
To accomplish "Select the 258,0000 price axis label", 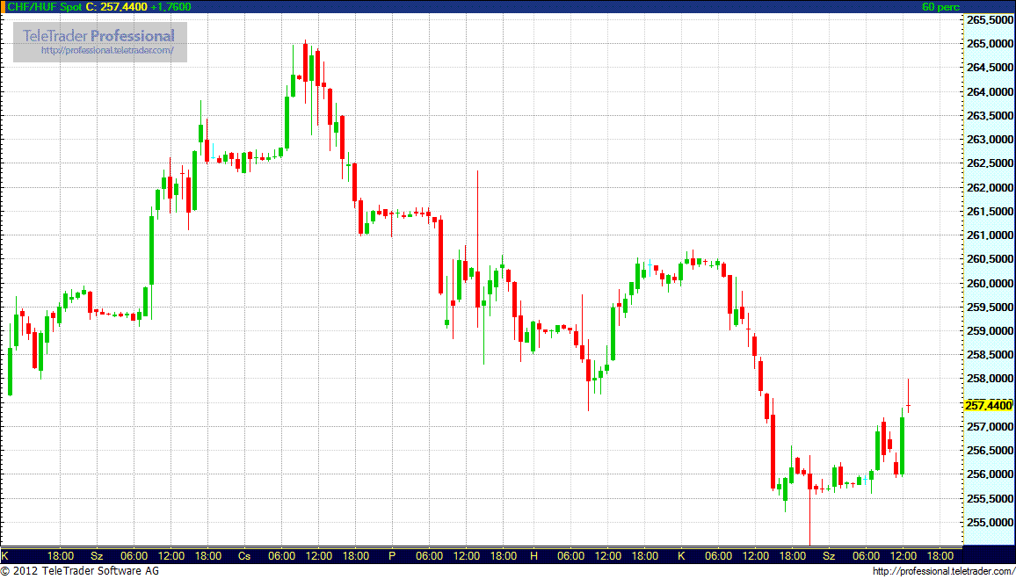I will (991, 379).
